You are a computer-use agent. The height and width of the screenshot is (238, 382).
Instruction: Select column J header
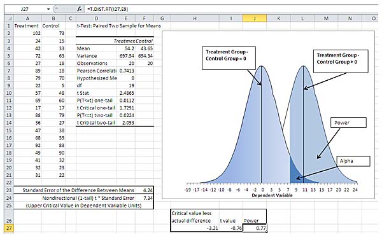(255, 18)
